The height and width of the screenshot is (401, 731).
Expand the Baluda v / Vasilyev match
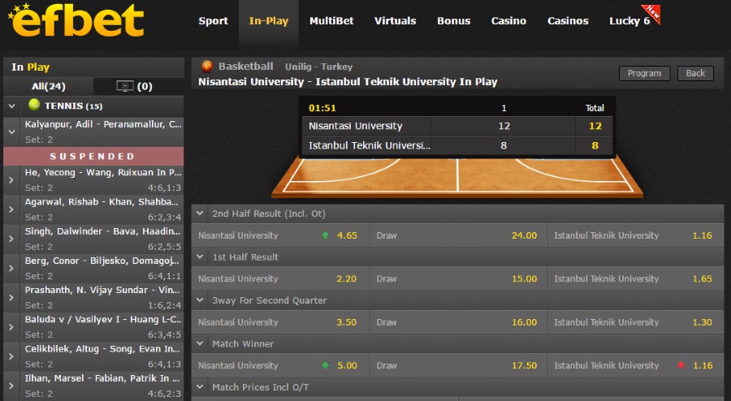coord(11,326)
